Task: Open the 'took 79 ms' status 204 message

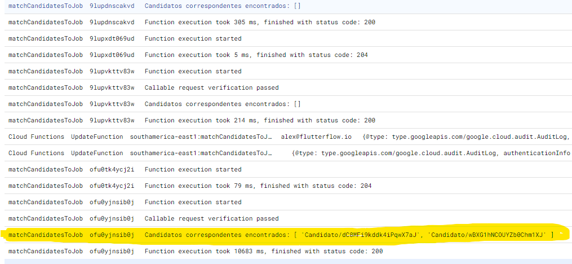Action: point(258,186)
